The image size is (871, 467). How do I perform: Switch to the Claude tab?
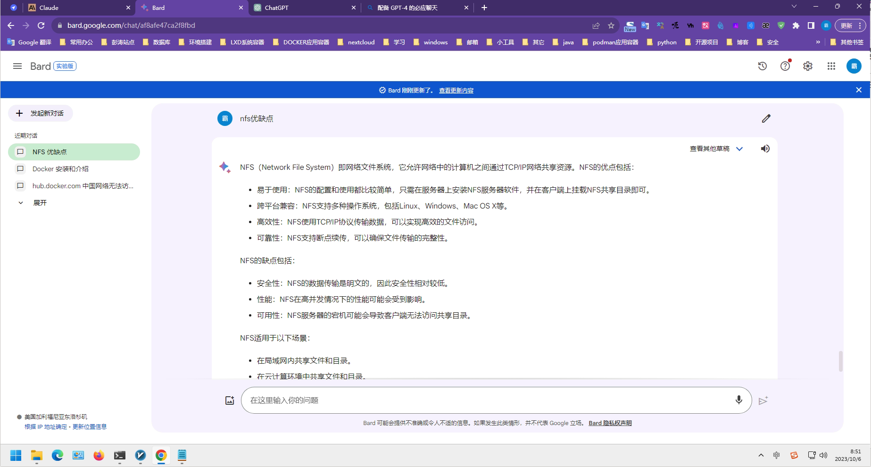click(79, 8)
